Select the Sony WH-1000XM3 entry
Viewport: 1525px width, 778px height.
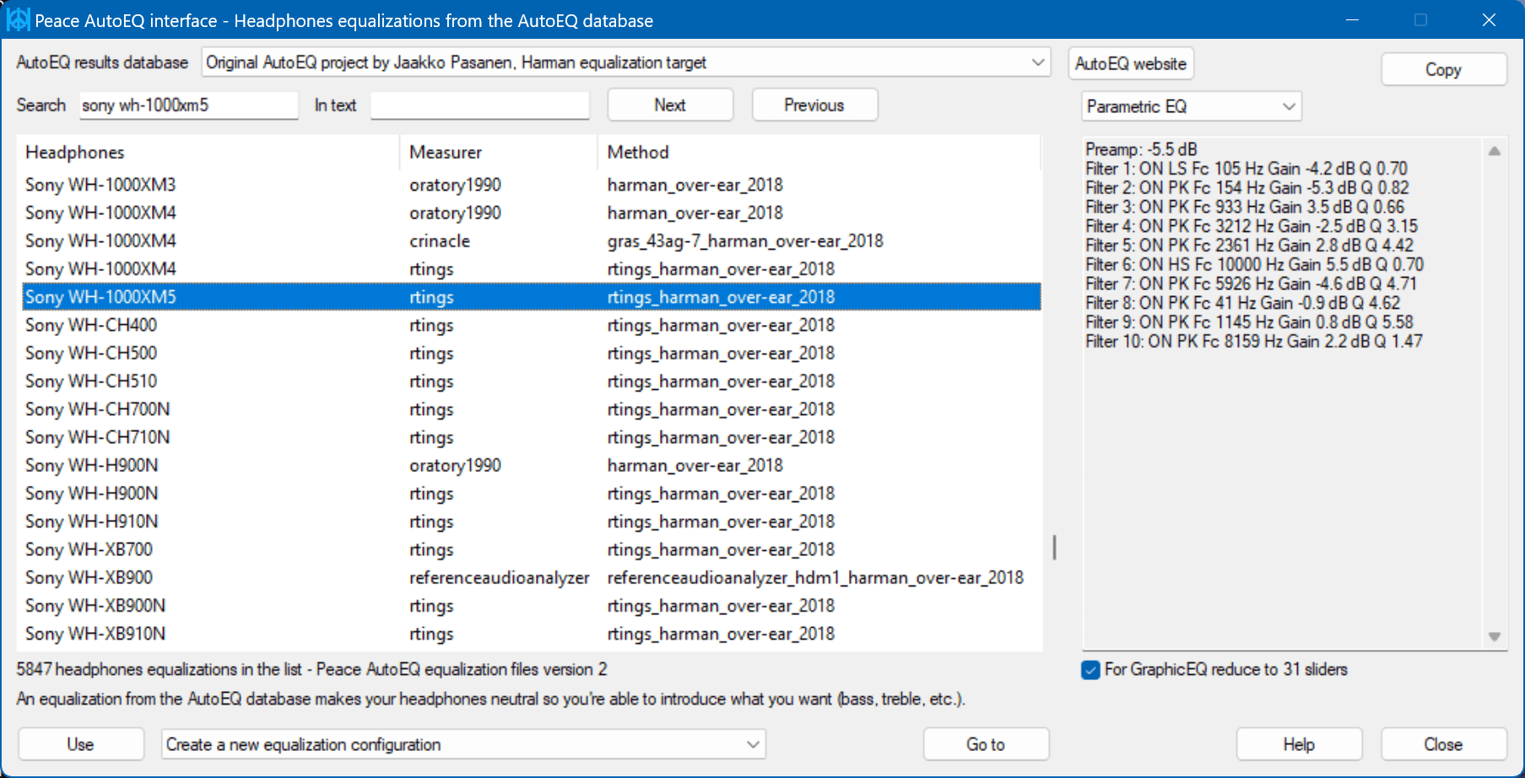tap(100, 185)
